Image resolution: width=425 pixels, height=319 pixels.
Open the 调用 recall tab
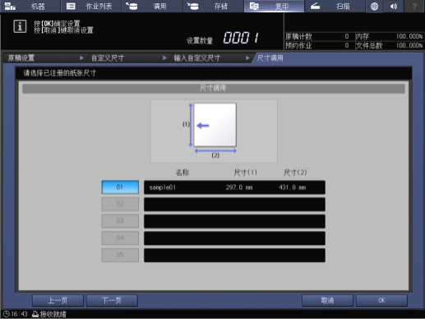pos(152,6)
